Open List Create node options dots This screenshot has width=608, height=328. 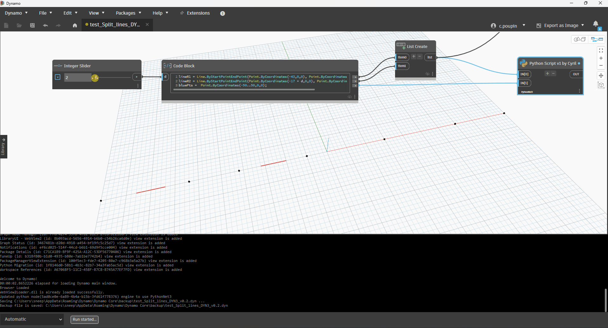coord(433,74)
